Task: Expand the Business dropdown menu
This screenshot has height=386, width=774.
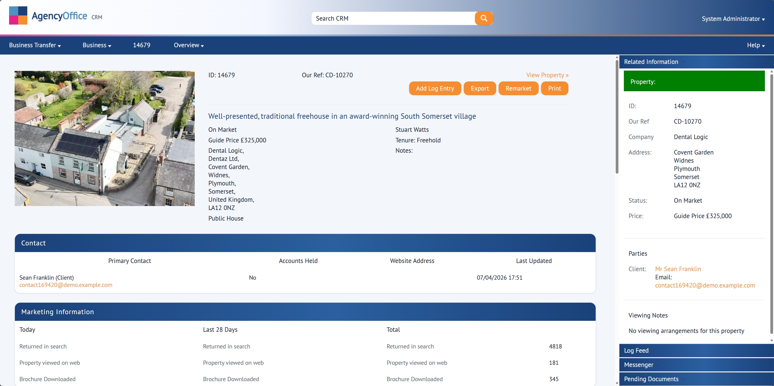Action: pyautogui.click(x=97, y=45)
